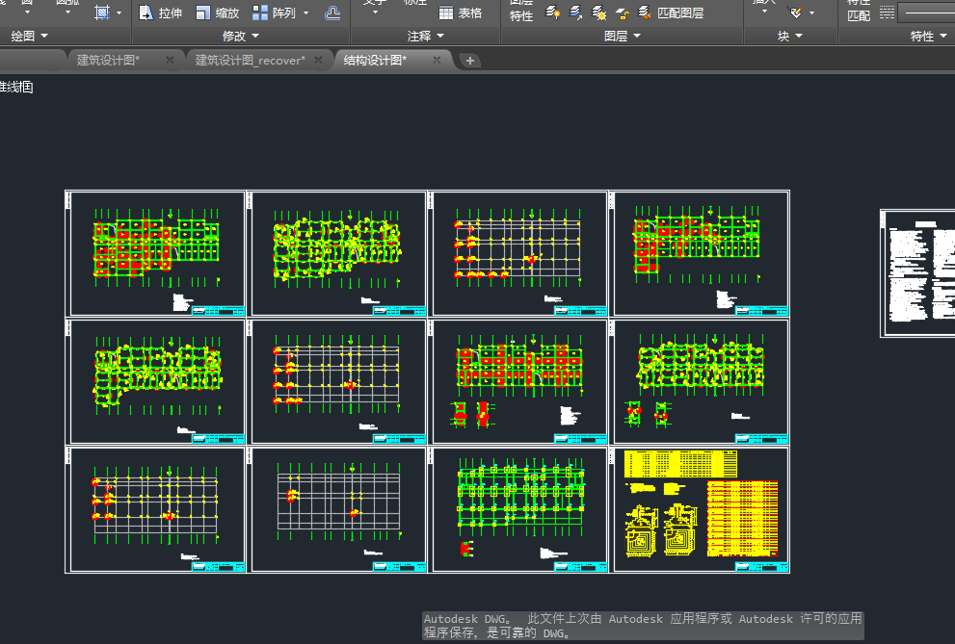This screenshot has width=955, height=644.
Task: Click the offset/align icon after 阵列
Action: (x=332, y=13)
